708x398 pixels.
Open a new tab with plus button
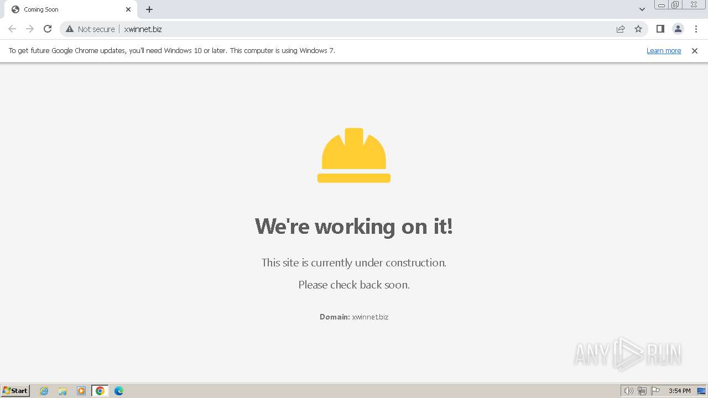coord(149,9)
